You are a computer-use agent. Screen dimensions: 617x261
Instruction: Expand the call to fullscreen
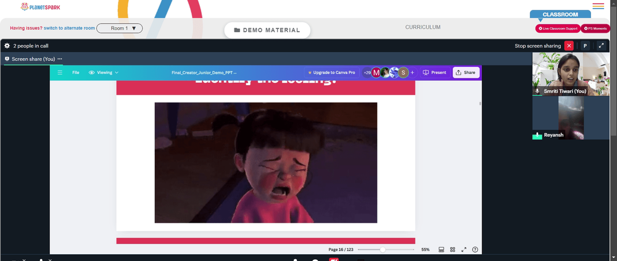point(601,46)
